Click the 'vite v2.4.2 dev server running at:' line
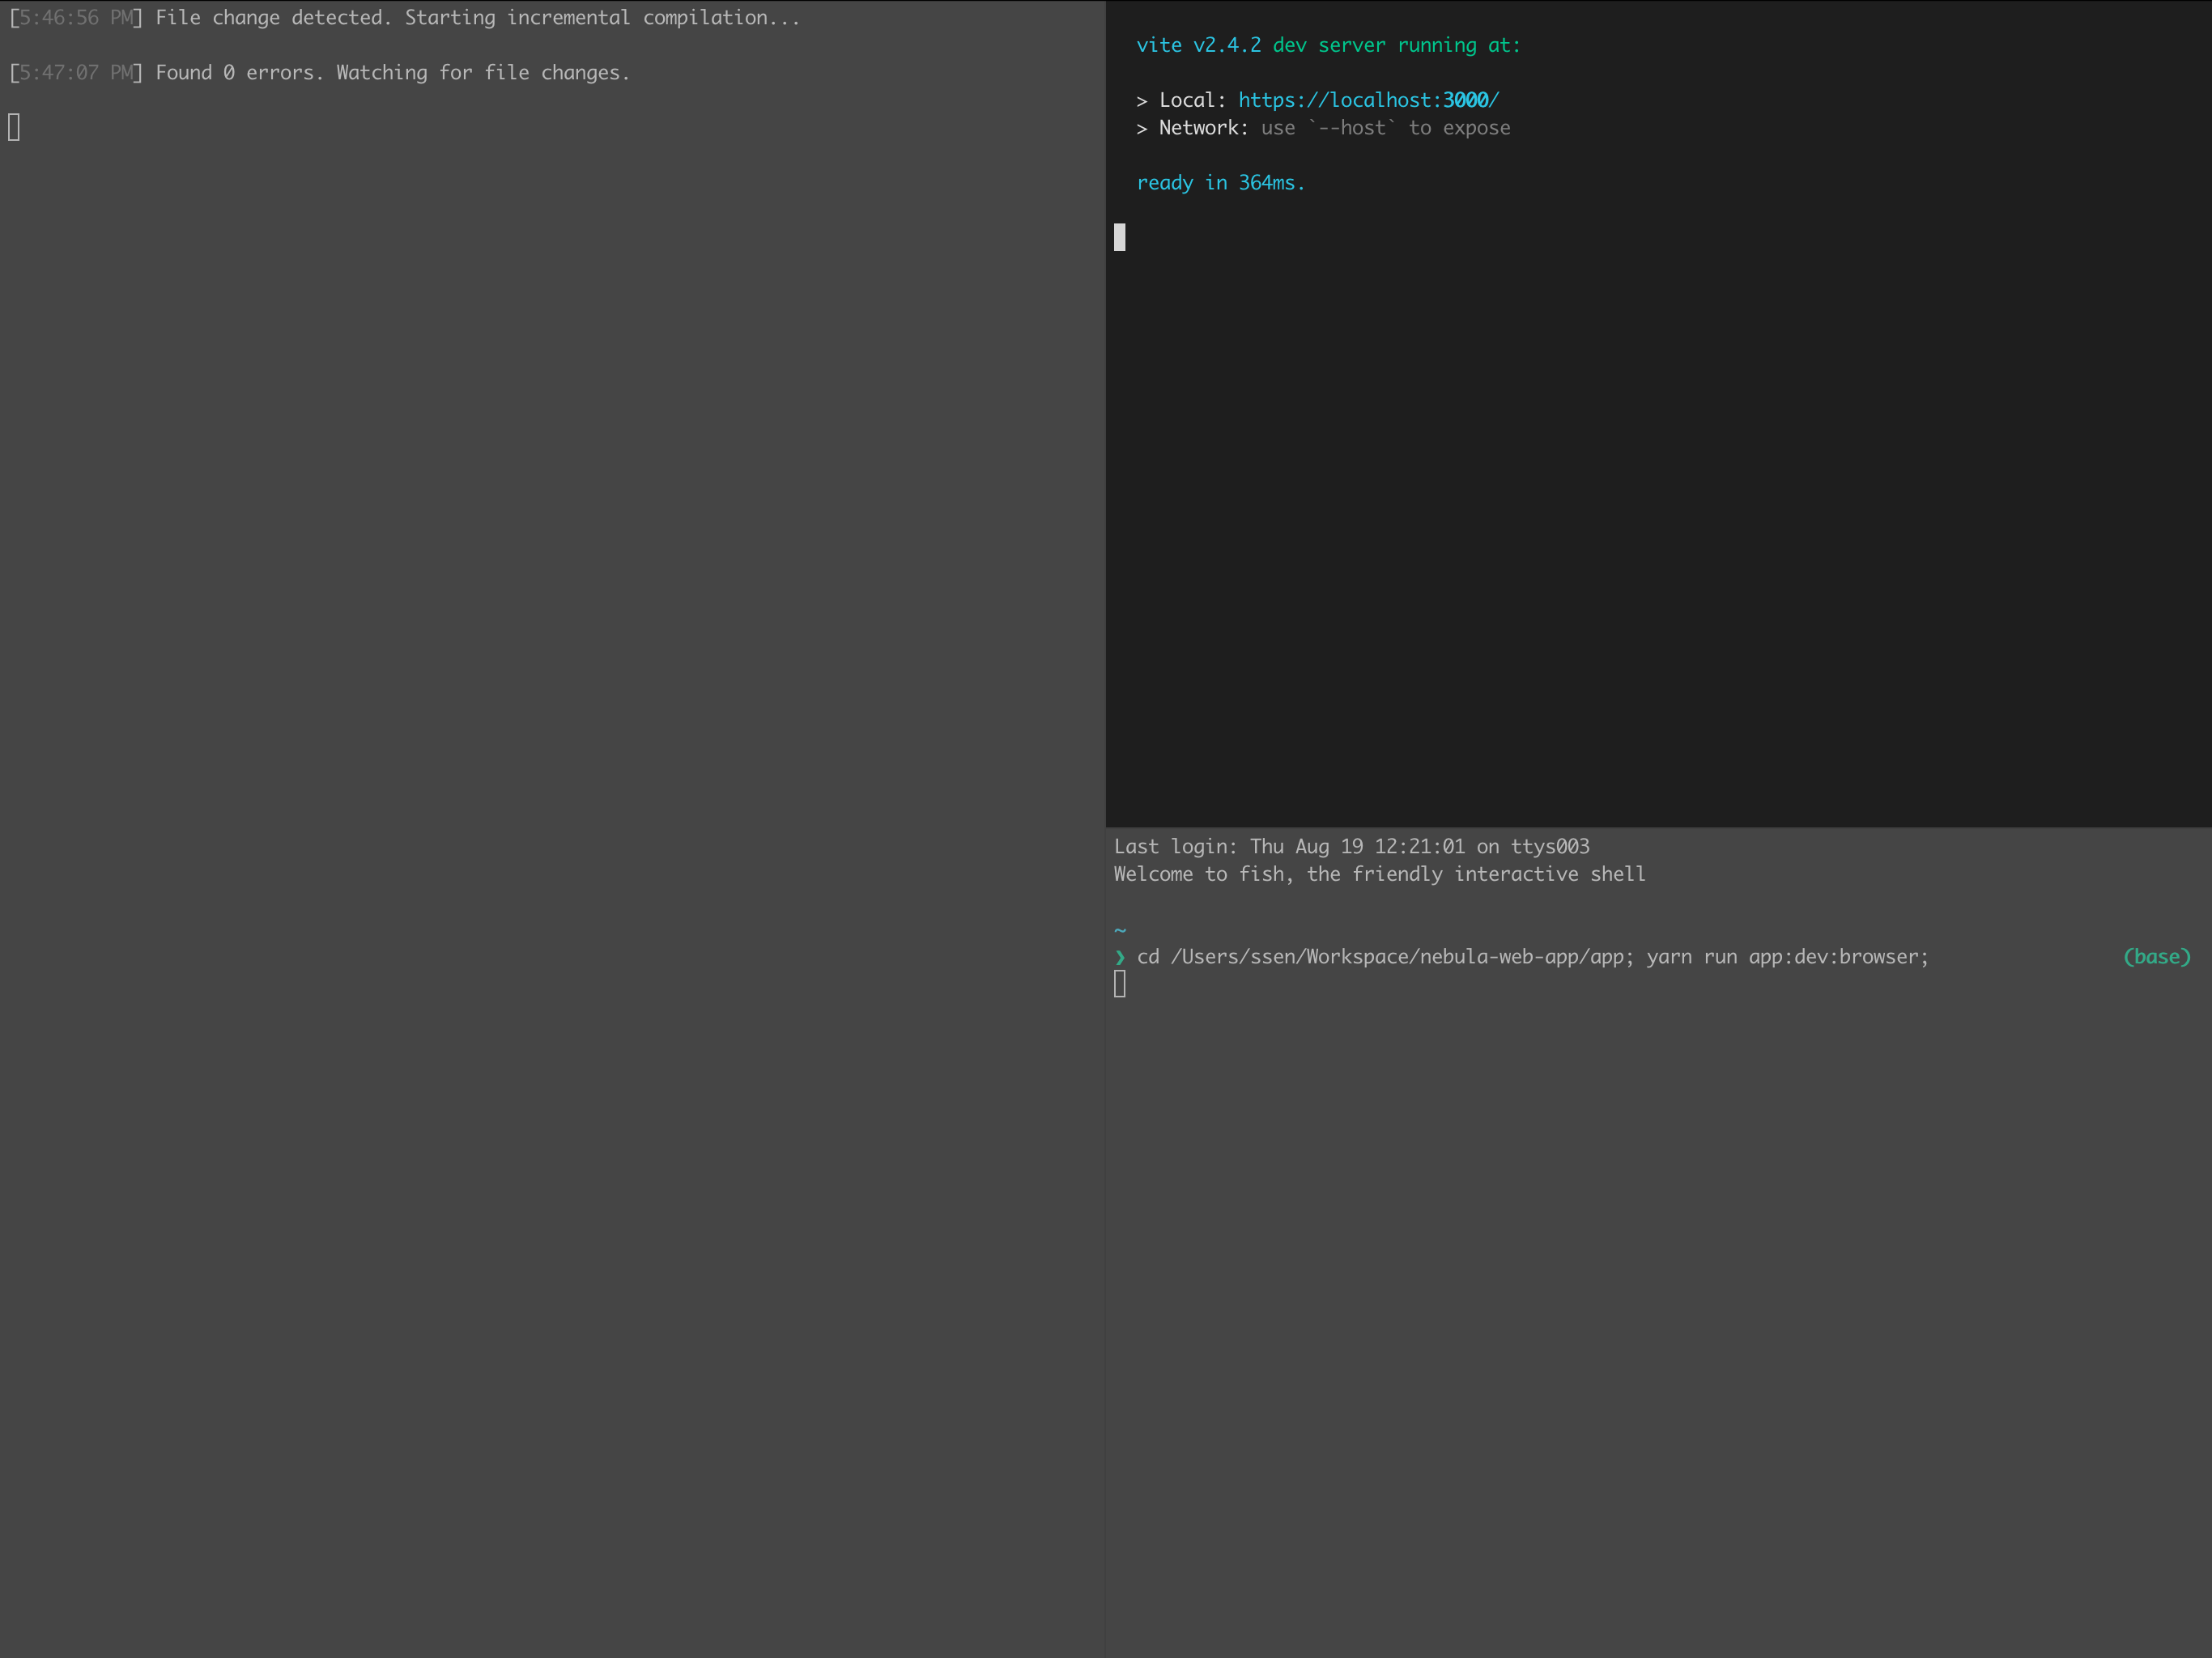 tap(1327, 45)
